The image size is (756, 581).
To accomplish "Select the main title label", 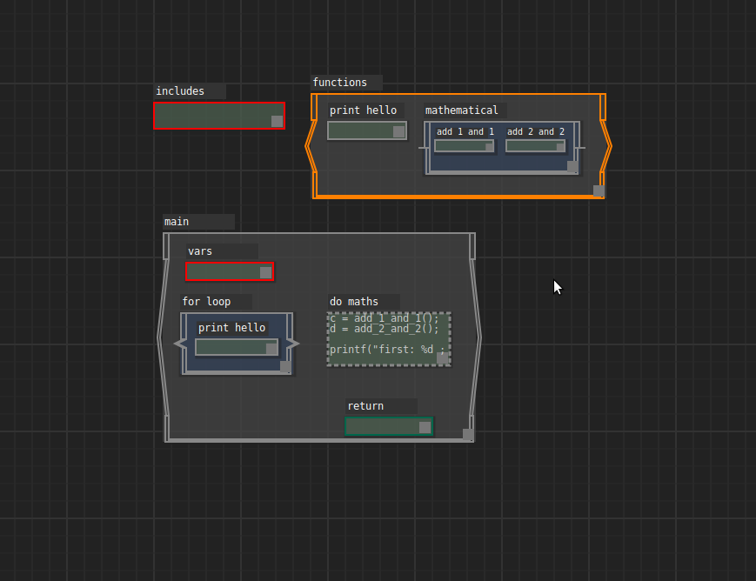I will pos(176,221).
